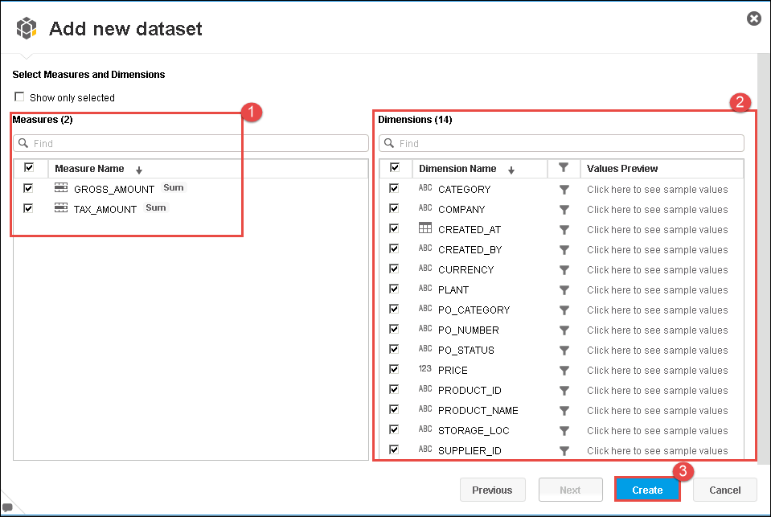Change the Sum aggregation on TAX_AMOUNT
Screen dimensions: 771x517
coord(156,208)
